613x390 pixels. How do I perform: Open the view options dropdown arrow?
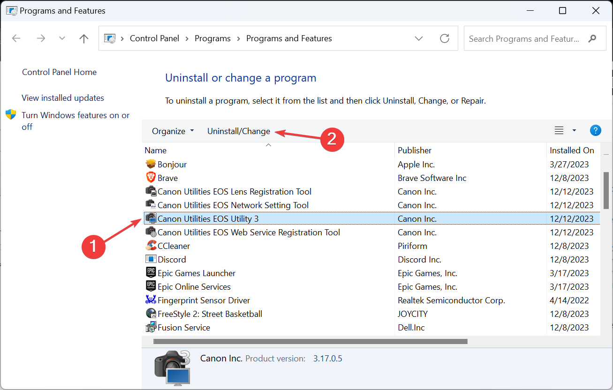click(x=574, y=131)
